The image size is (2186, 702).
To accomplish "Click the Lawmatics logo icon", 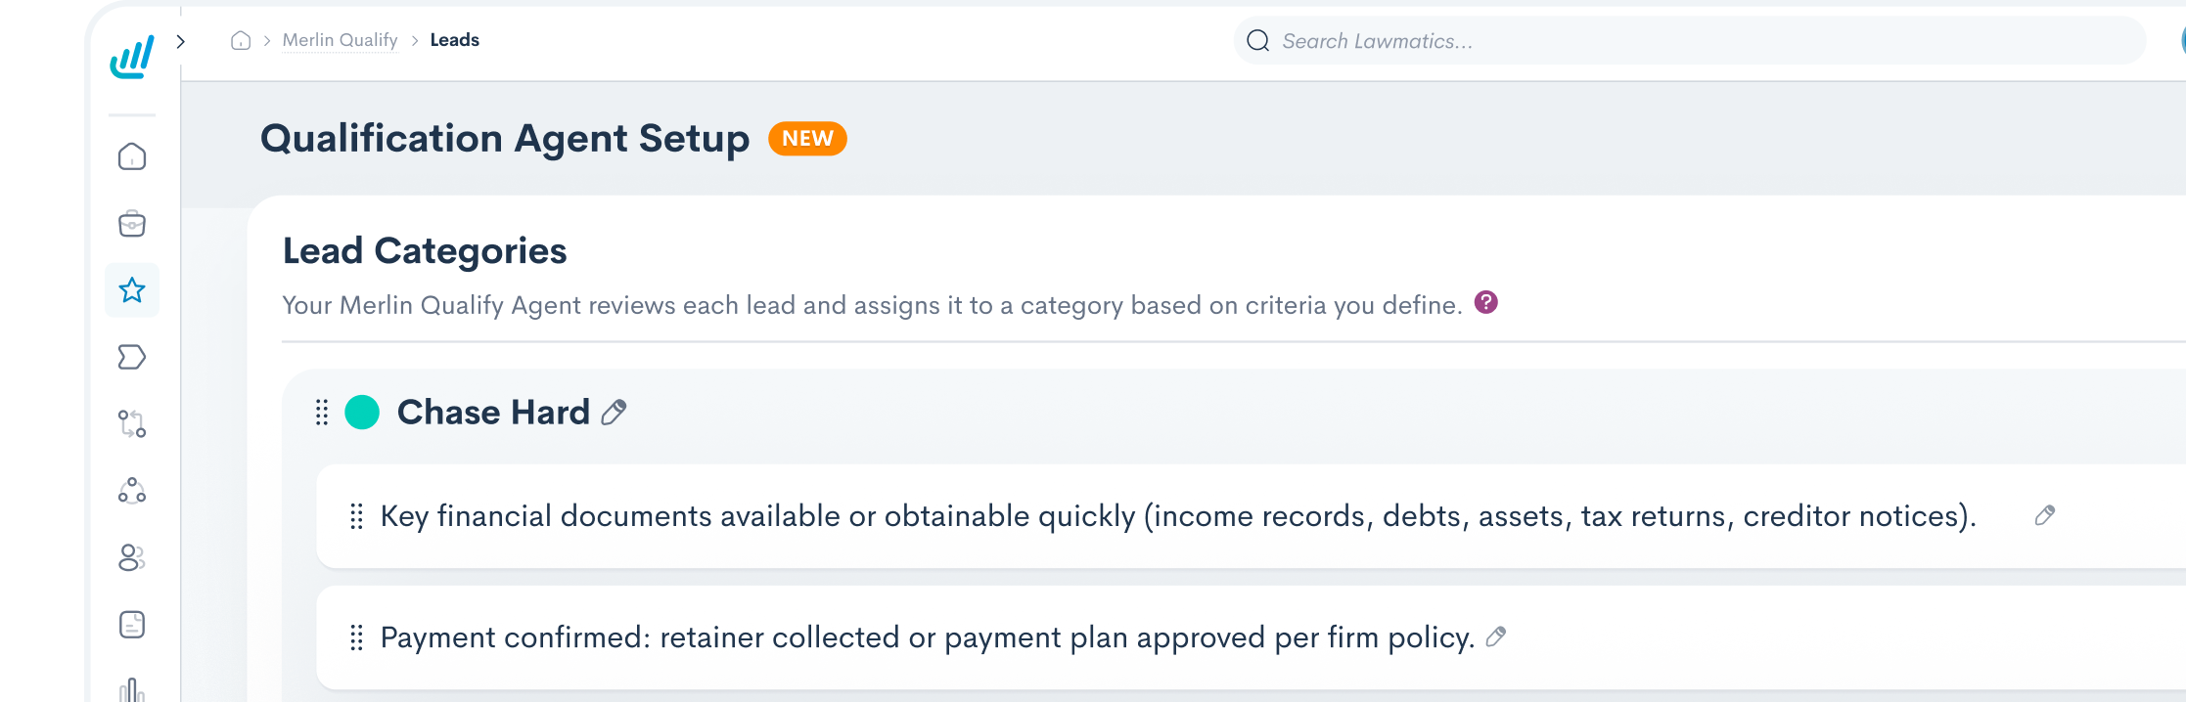I will click(x=132, y=57).
